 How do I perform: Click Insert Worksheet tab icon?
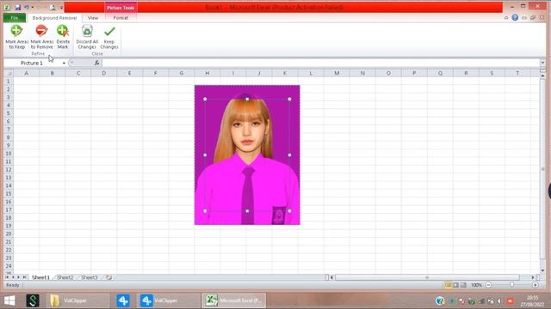point(108,277)
